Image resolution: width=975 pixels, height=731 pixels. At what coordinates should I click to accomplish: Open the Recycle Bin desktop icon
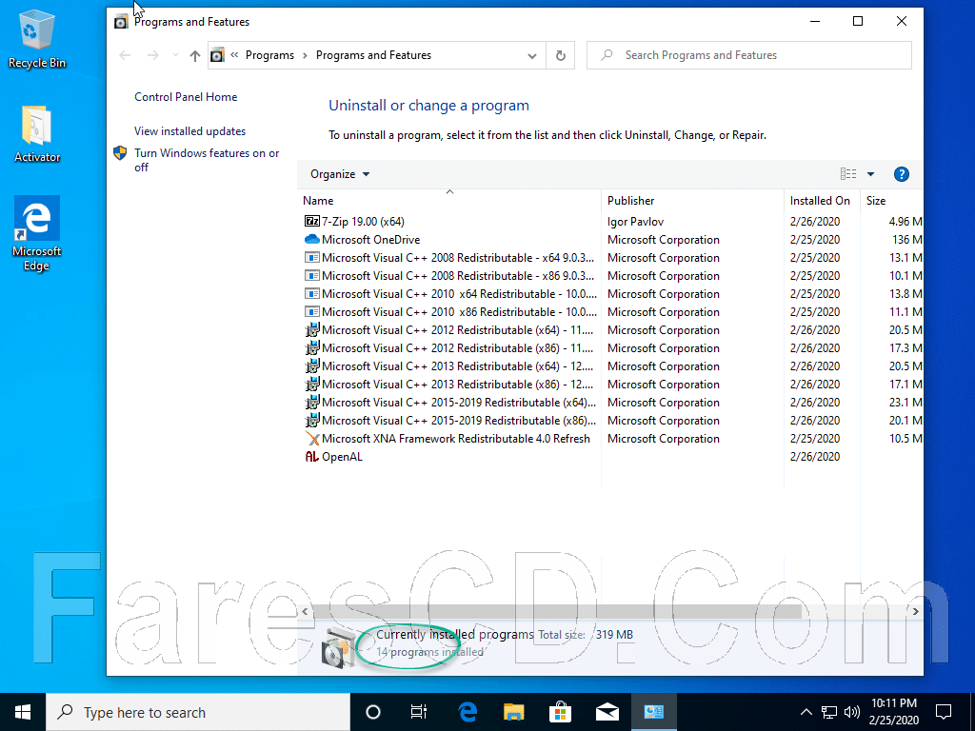click(x=37, y=40)
